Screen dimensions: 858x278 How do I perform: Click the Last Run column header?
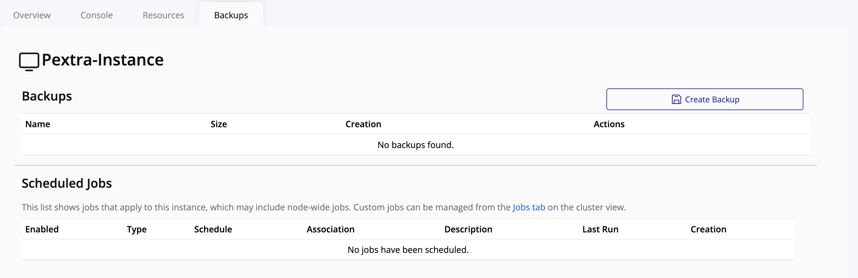tap(600, 229)
